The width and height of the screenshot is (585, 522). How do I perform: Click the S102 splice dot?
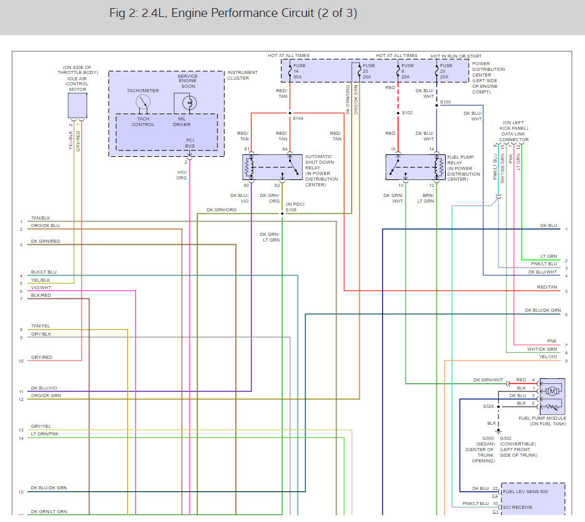[x=398, y=113]
